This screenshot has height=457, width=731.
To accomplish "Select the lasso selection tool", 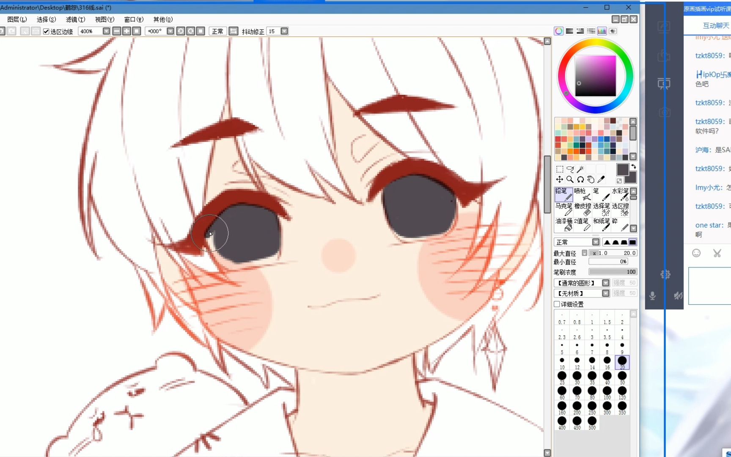I will coord(570,169).
